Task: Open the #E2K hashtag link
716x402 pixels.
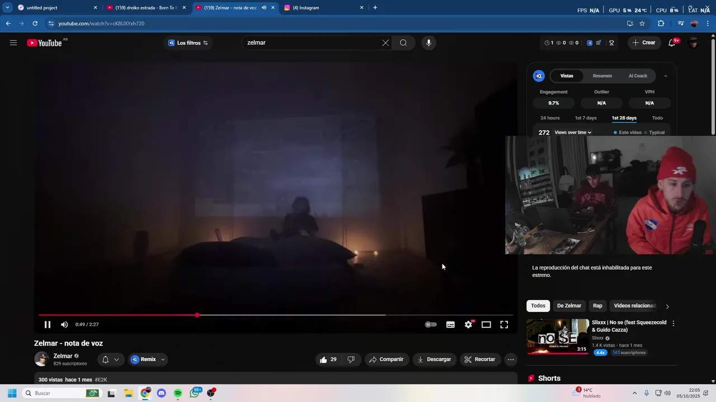Action: coord(101,380)
